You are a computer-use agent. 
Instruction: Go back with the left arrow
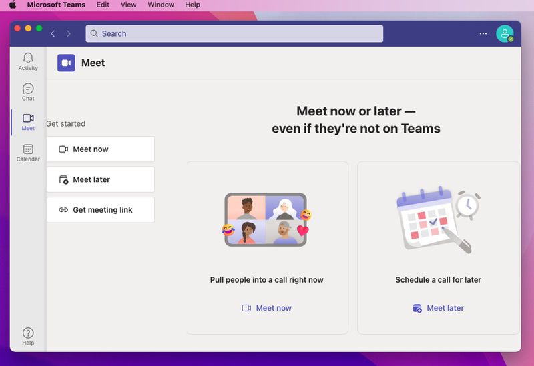tap(53, 33)
